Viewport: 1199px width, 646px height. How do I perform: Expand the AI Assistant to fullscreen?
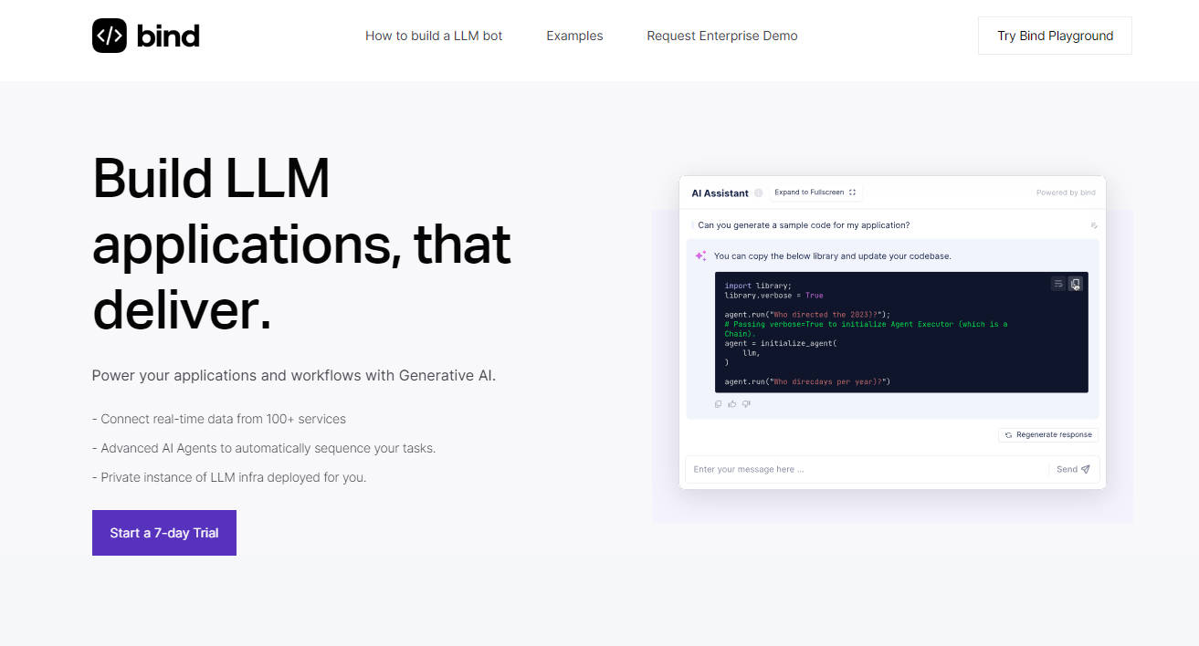[x=815, y=193]
